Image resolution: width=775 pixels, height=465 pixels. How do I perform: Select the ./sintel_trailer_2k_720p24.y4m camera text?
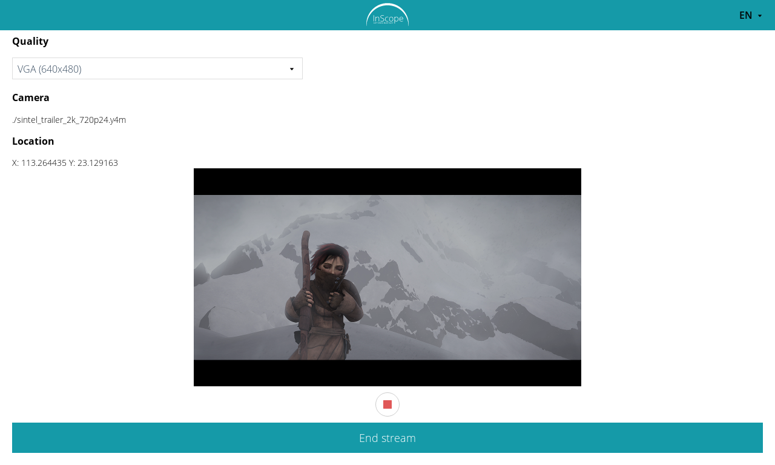[x=69, y=120]
